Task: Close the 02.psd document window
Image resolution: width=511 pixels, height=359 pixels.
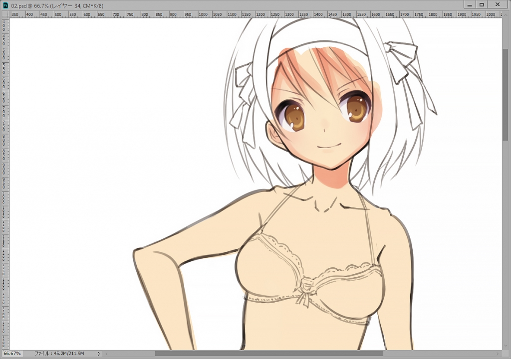Action: 498,4
